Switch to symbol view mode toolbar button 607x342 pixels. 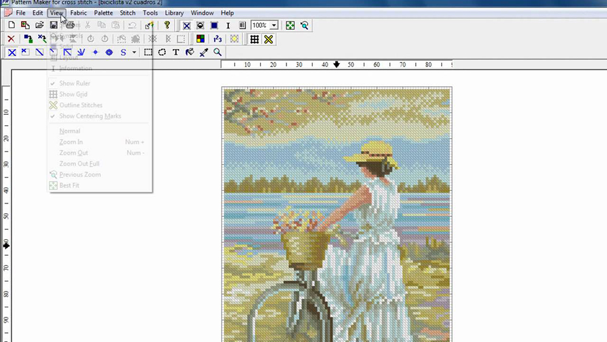point(200,26)
